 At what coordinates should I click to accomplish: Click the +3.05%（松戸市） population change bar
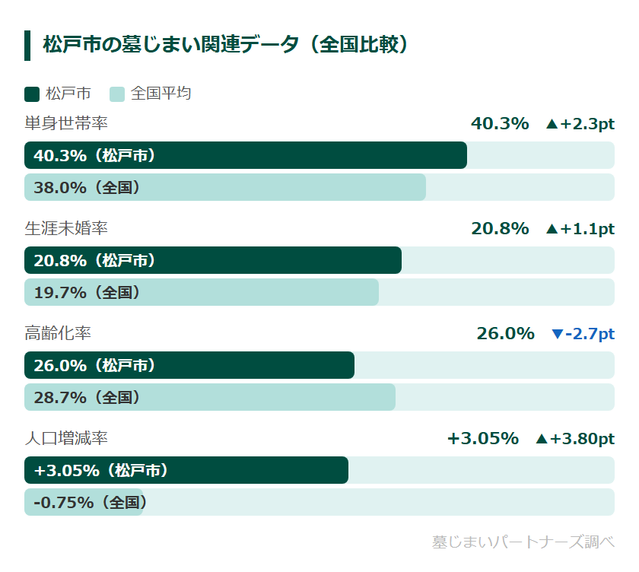click(186, 470)
